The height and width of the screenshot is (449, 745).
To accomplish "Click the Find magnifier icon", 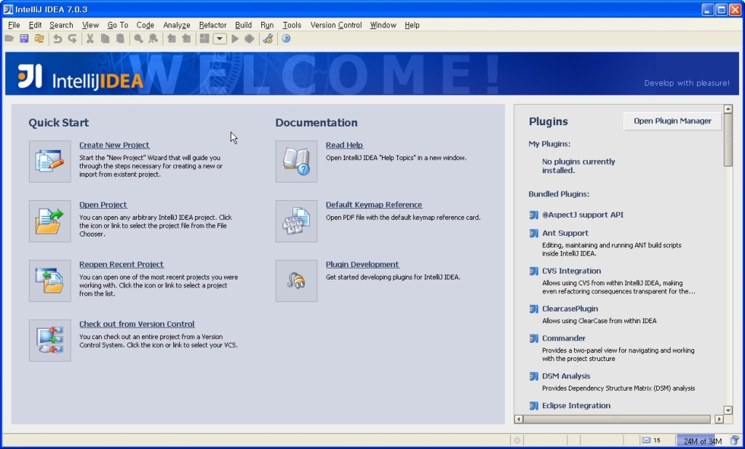I will 138,39.
